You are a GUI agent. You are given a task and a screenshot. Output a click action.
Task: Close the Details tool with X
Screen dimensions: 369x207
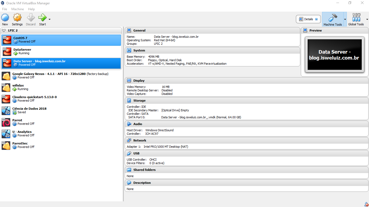[316, 19]
